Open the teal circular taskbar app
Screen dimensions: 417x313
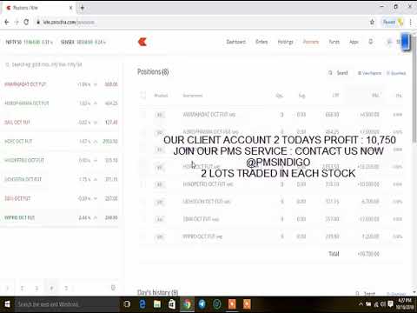point(217,304)
